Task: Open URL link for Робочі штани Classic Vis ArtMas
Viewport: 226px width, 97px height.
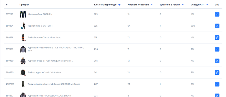Action: click(x=217, y=38)
